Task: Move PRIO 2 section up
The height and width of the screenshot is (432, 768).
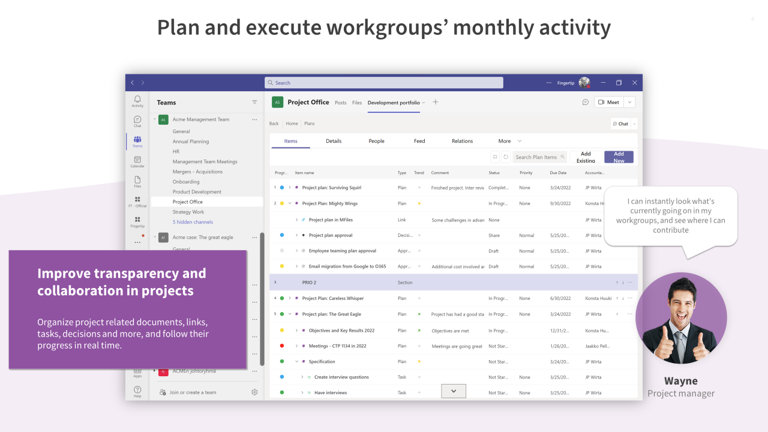Action: coord(617,283)
